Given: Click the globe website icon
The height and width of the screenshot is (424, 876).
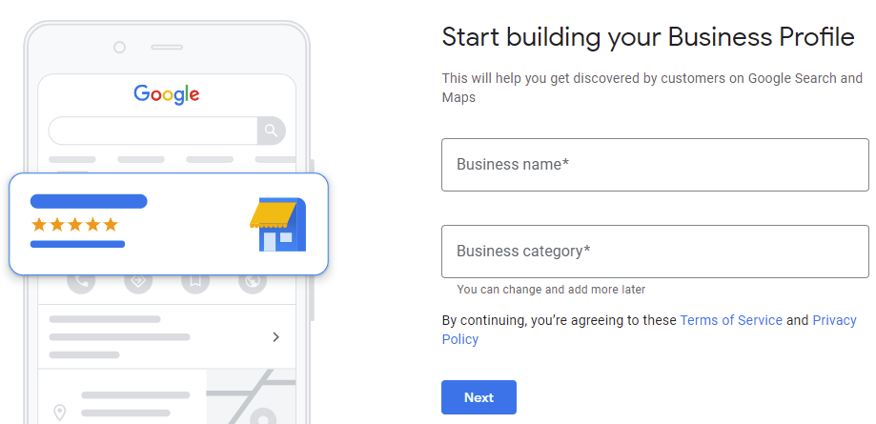Looking at the screenshot, I should (x=253, y=281).
